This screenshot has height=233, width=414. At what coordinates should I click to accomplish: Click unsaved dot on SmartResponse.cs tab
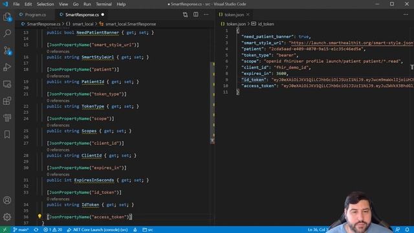tap(103, 14)
